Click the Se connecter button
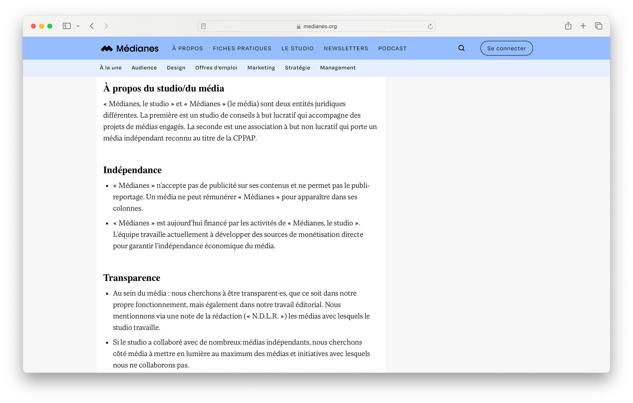Image resolution: width=633 pixels, height=403 pixels. tap(506, 48)
